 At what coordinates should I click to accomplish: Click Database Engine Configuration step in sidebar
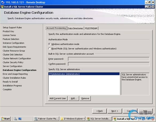tap(19, 70)
